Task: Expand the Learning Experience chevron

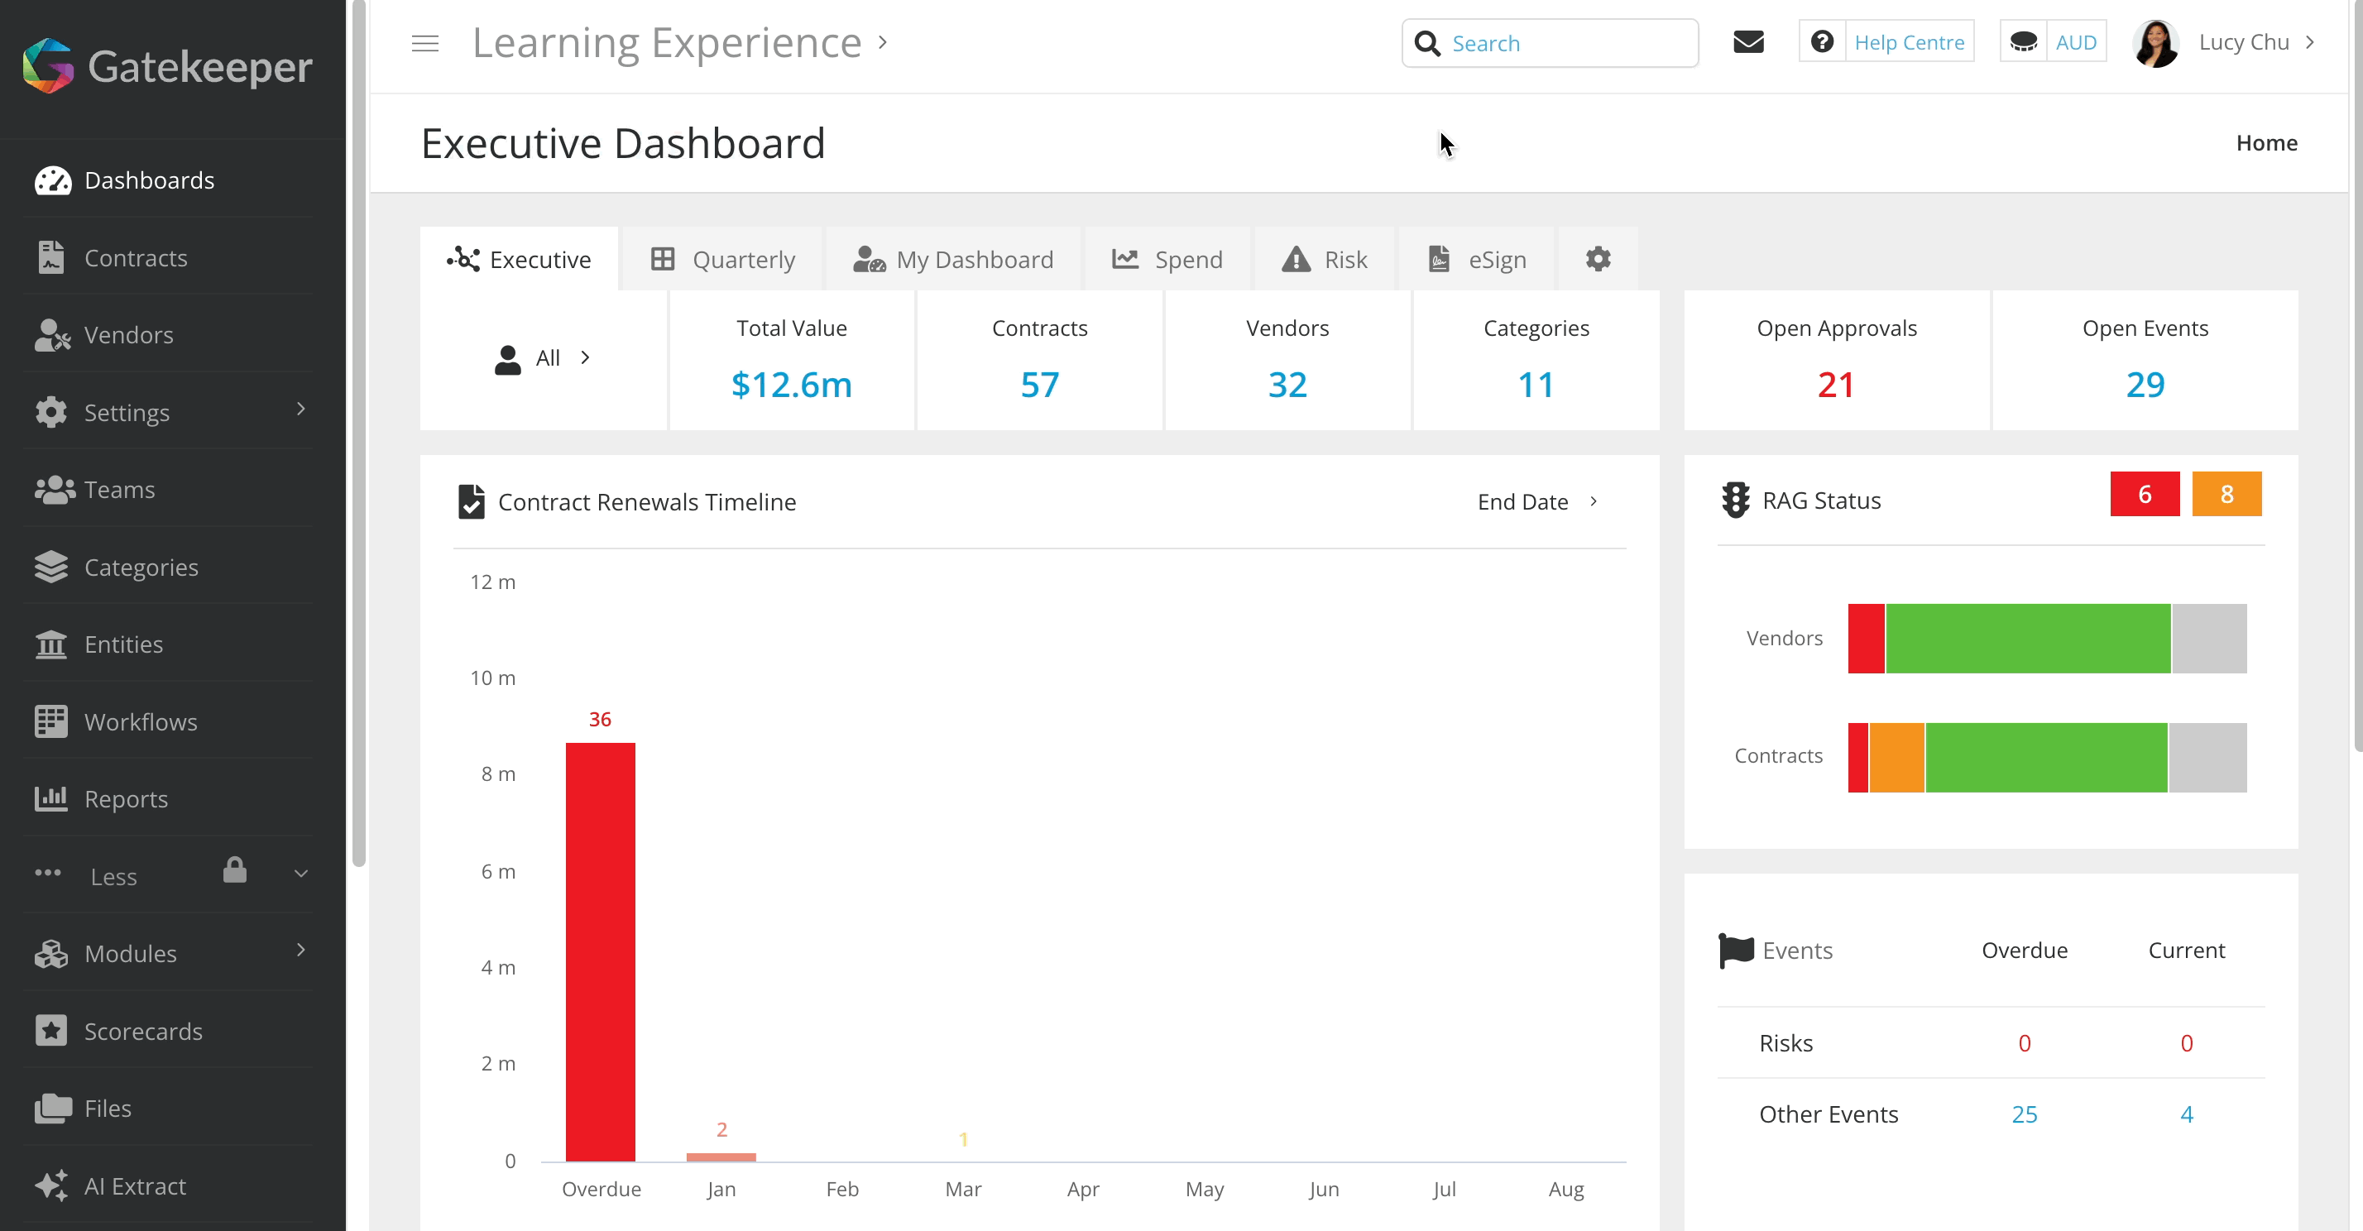Action: tap(883, 42)
